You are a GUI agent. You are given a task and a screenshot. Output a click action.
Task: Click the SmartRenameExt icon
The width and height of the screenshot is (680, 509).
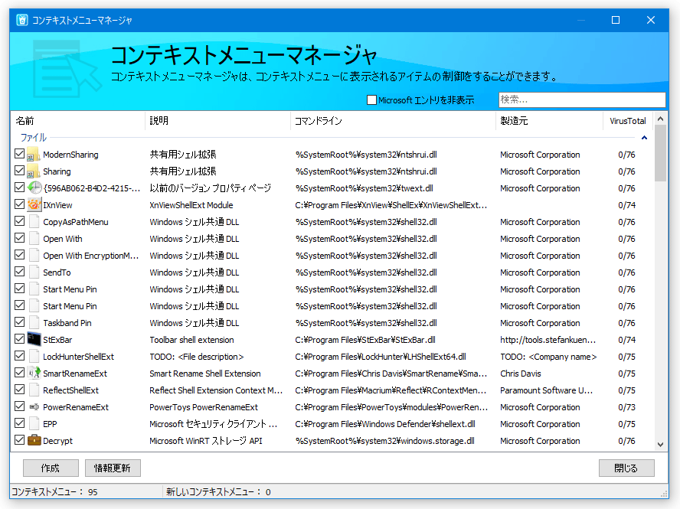click(x=34, y=374)
